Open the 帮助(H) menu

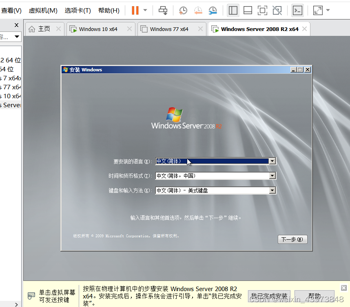(109, 11)
